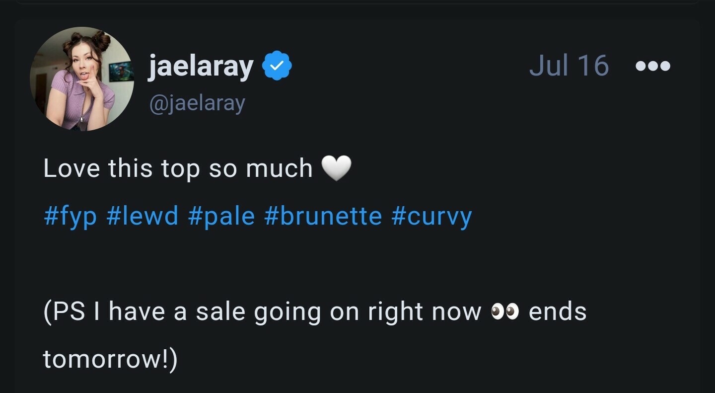The width and height of the screenshot is (715, 393).
Task: Open jaelaray's profile picture
Action: (x=82, y=79)
